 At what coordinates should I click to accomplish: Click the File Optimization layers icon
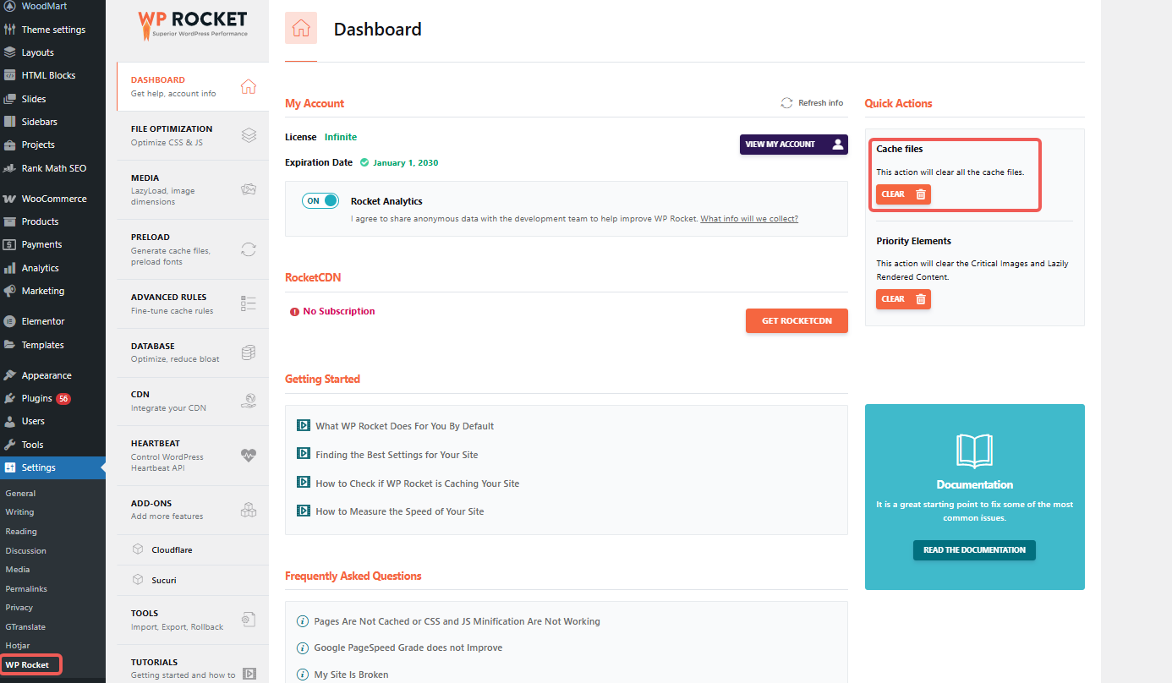click(x=249, y=135)
